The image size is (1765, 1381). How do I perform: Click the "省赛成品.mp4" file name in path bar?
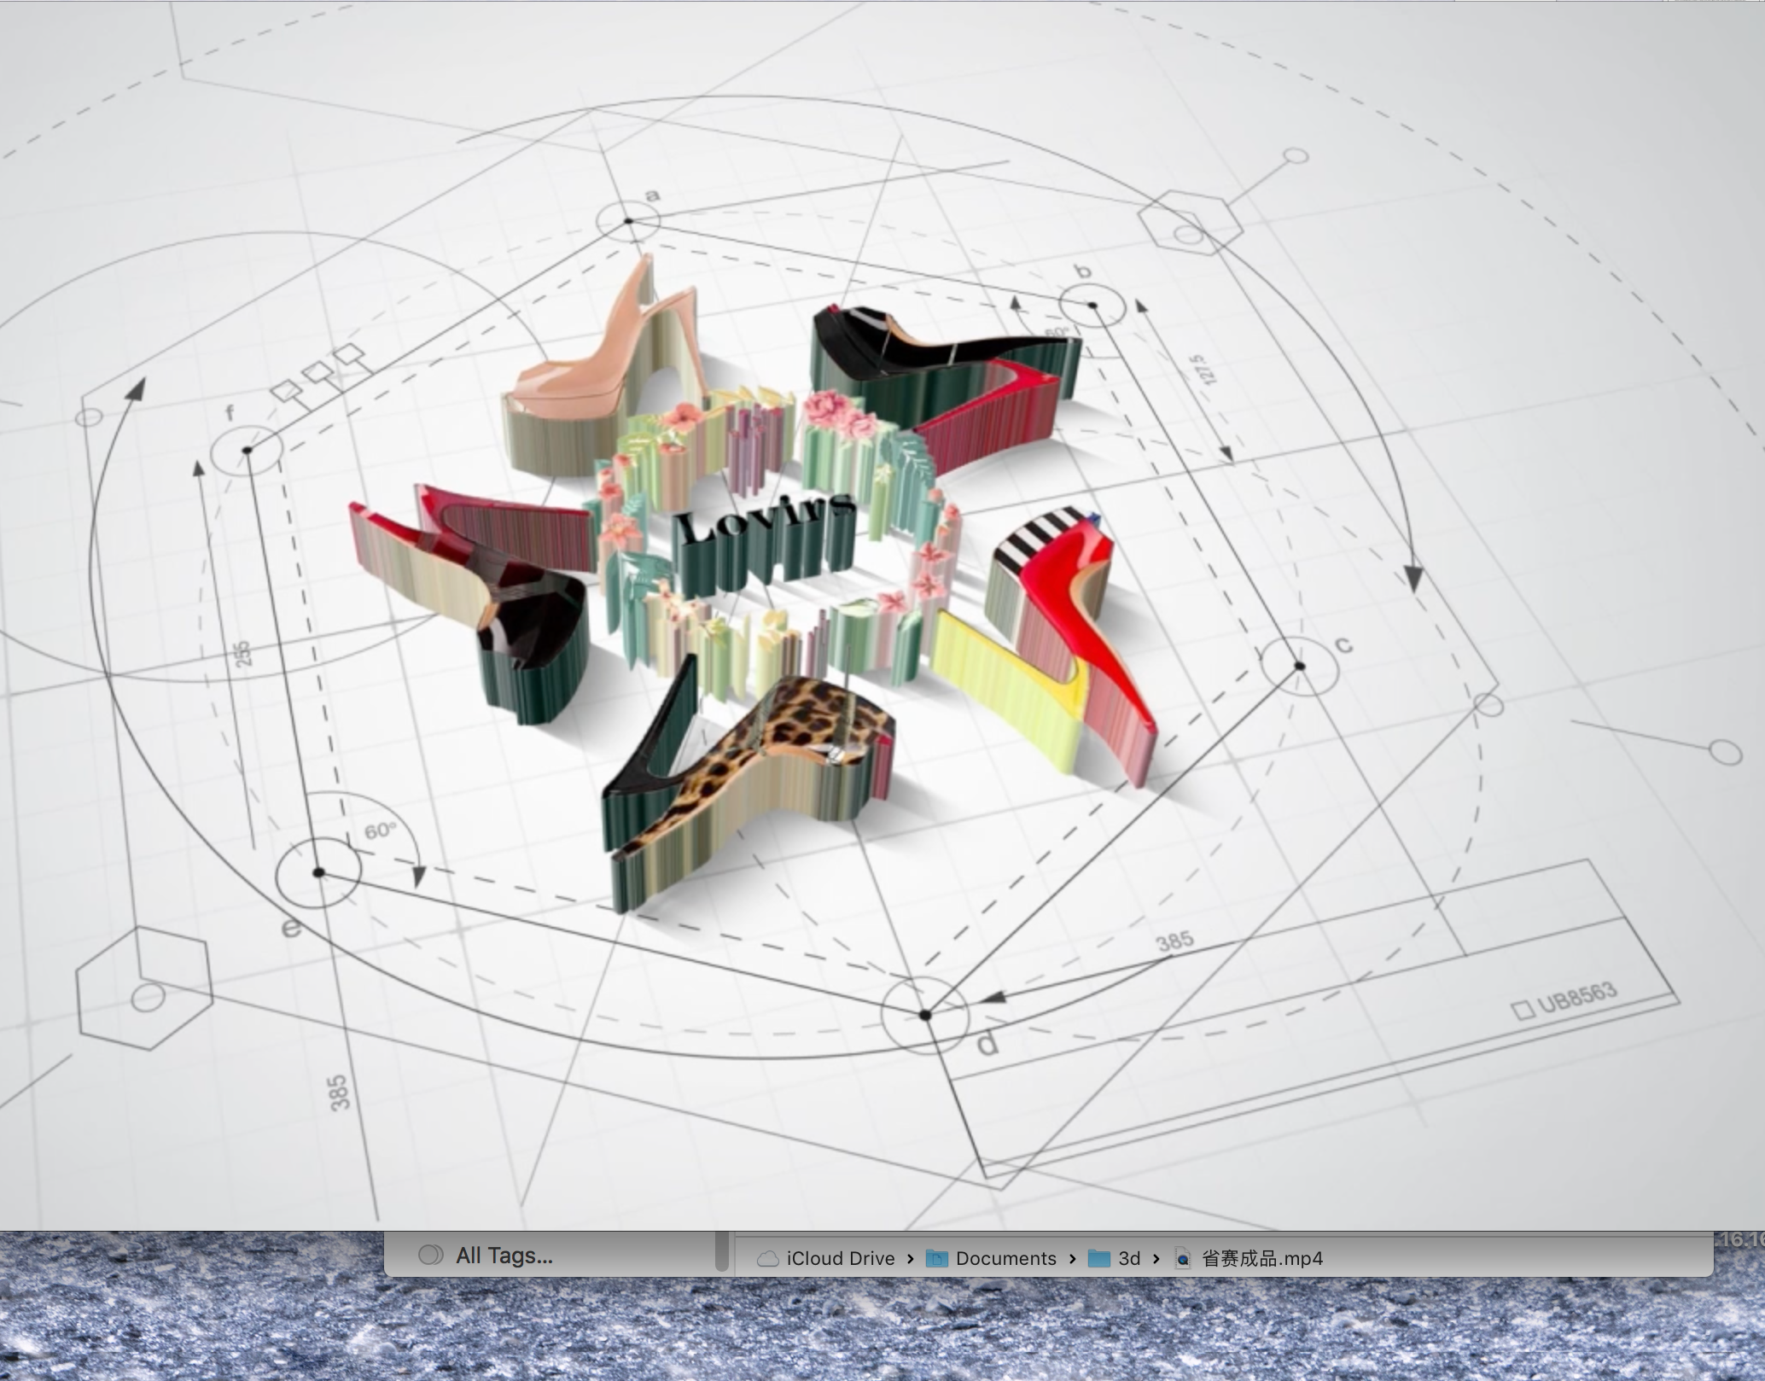coord(1262,1258)
